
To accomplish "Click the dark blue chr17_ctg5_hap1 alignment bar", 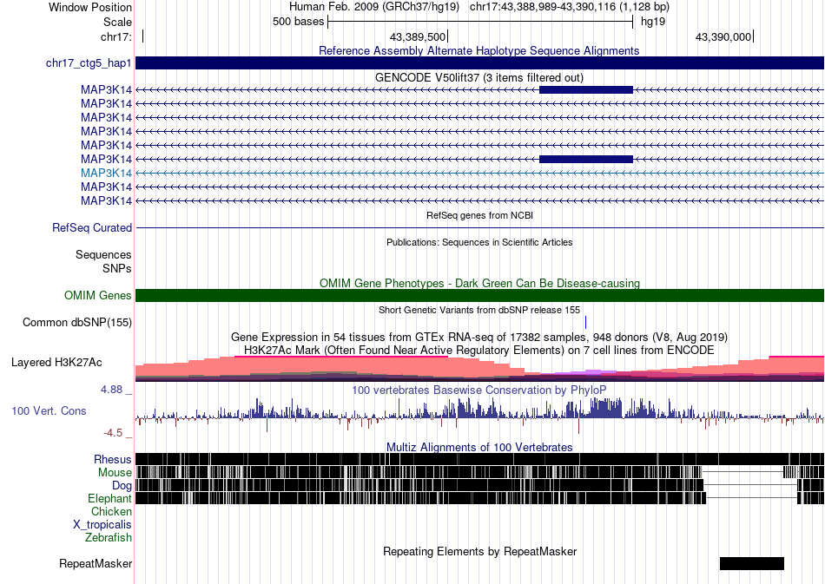I will [x=479, y=63].
